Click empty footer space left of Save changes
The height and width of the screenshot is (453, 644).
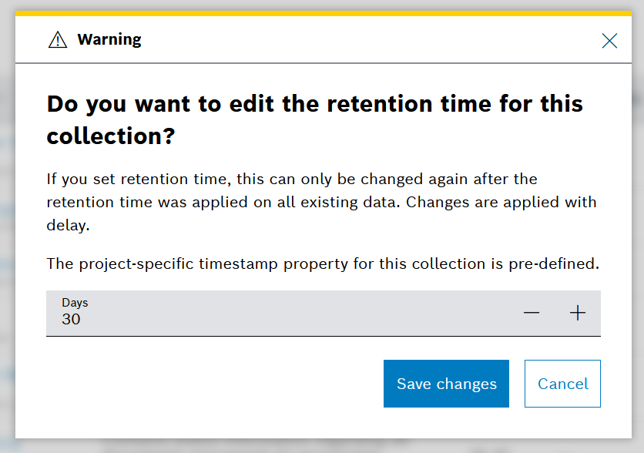point(208,384)
